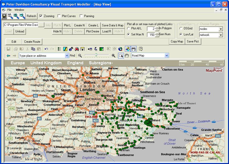Screen dimensions: 229x164
Task: Click the map zoom slider handle
Action: [96, 55]
